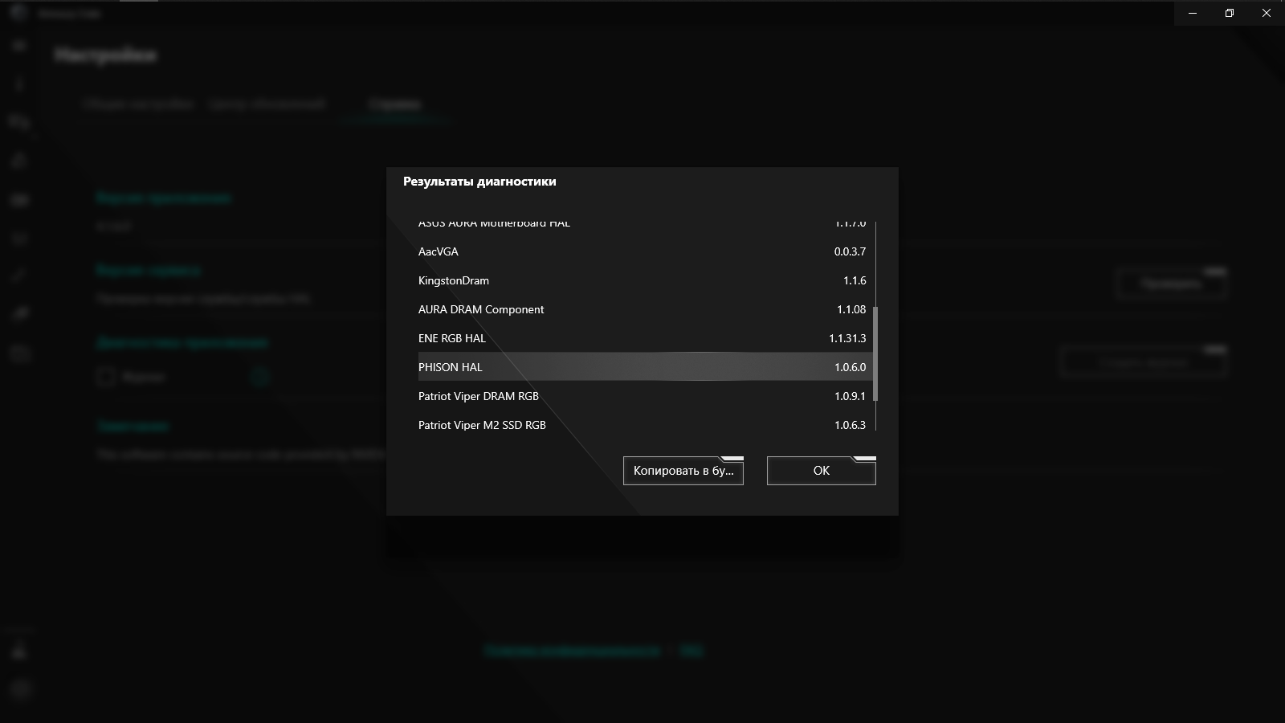Open the privacy policy link at page bottom
This screenshot has height=723, width=1285.
coord(572,651)
